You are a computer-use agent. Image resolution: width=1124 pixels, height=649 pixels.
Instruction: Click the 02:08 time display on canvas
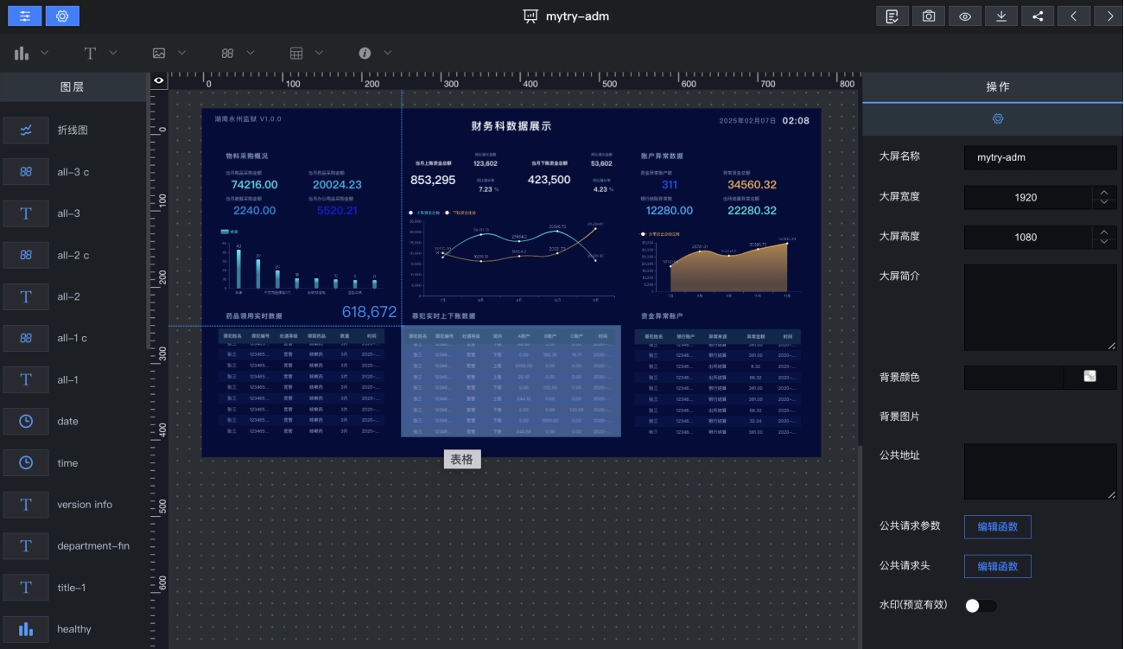click(796, 121)
